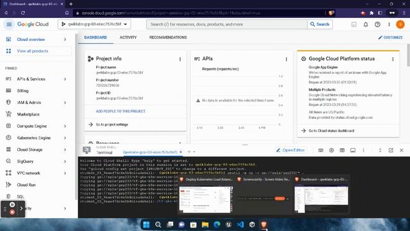Viewport: 410px width, 231px height.
Task: Open the project selector dropdown
Action: pyautogui.click(x=94, y=24)
